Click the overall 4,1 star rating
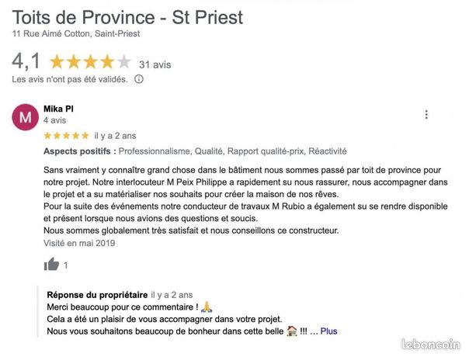469x357 pixels. pyautogui.click(x=90, y=62)
